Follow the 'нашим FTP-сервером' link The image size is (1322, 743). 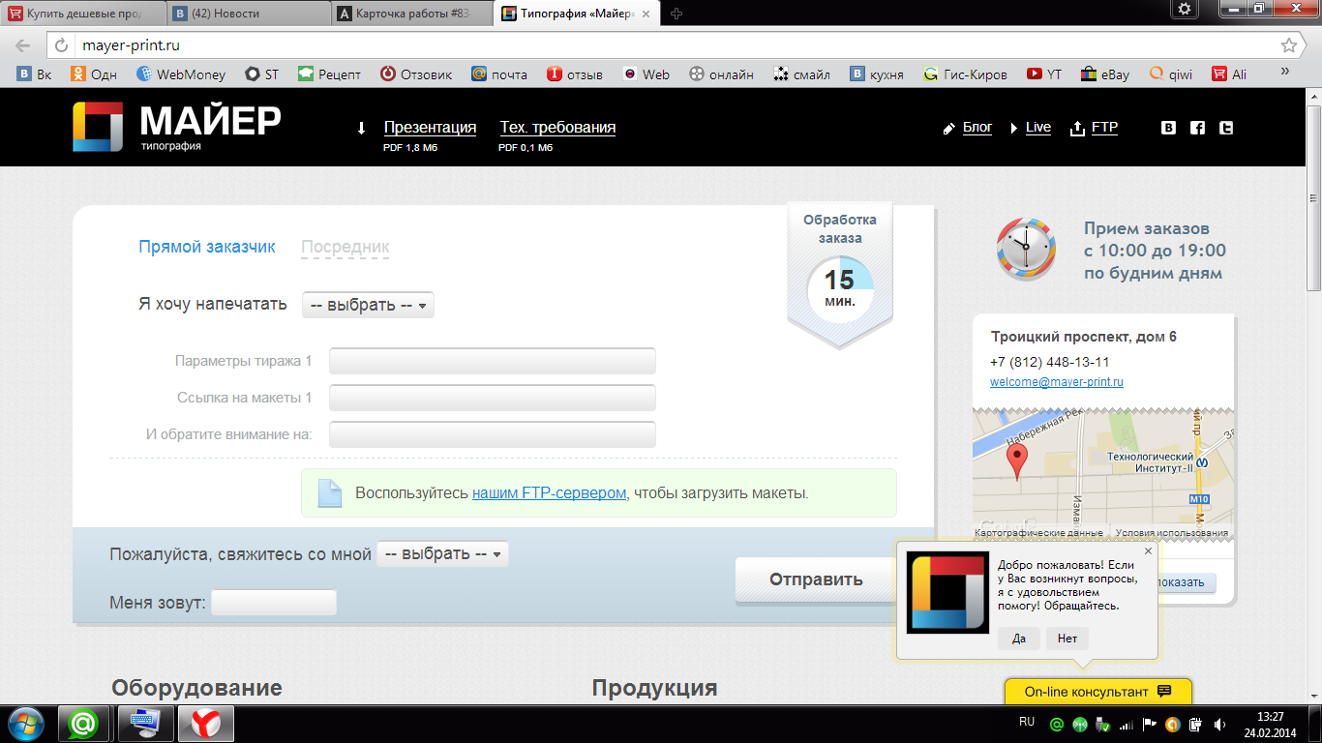click(549, 492)
